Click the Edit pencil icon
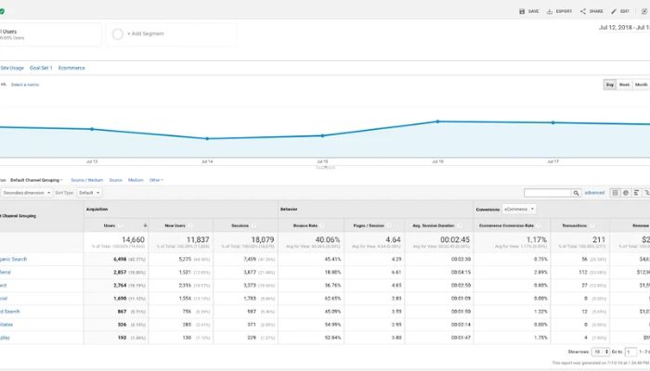 (614, 11)
